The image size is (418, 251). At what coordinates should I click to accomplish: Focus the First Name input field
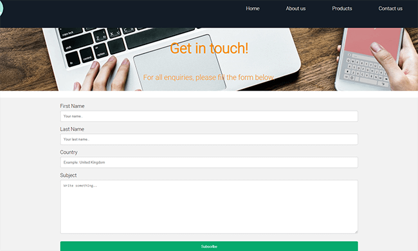tap(209, 116)
